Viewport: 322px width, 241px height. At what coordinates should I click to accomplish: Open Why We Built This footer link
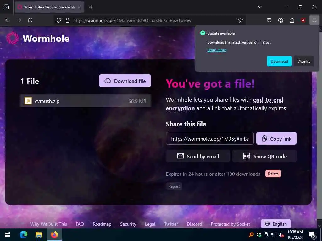pyautogui.click(x=48, y=224)
